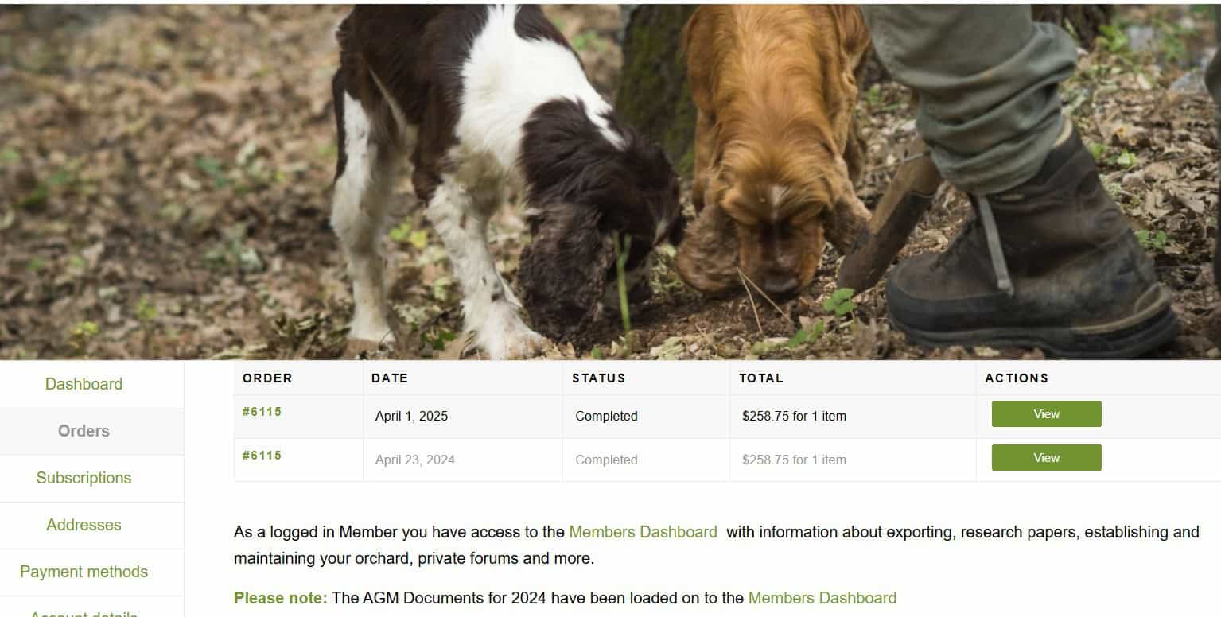Follow Members Dashboard link in AGM note
1221x617 pixels.
tap(822, 598)
